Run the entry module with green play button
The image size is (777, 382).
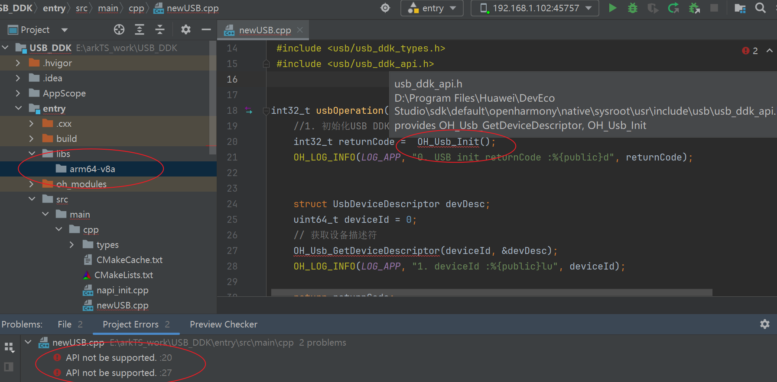[612, 8]
